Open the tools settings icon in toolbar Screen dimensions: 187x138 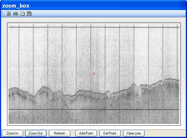point(9,13)
